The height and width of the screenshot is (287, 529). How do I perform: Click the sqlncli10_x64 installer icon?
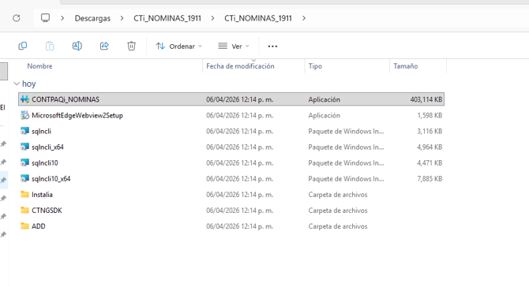tap(24, 178)
